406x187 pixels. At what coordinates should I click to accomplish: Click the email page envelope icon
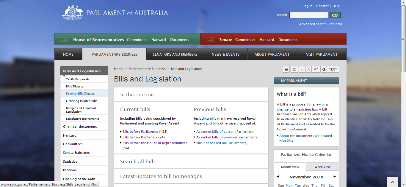click(294, 69)
